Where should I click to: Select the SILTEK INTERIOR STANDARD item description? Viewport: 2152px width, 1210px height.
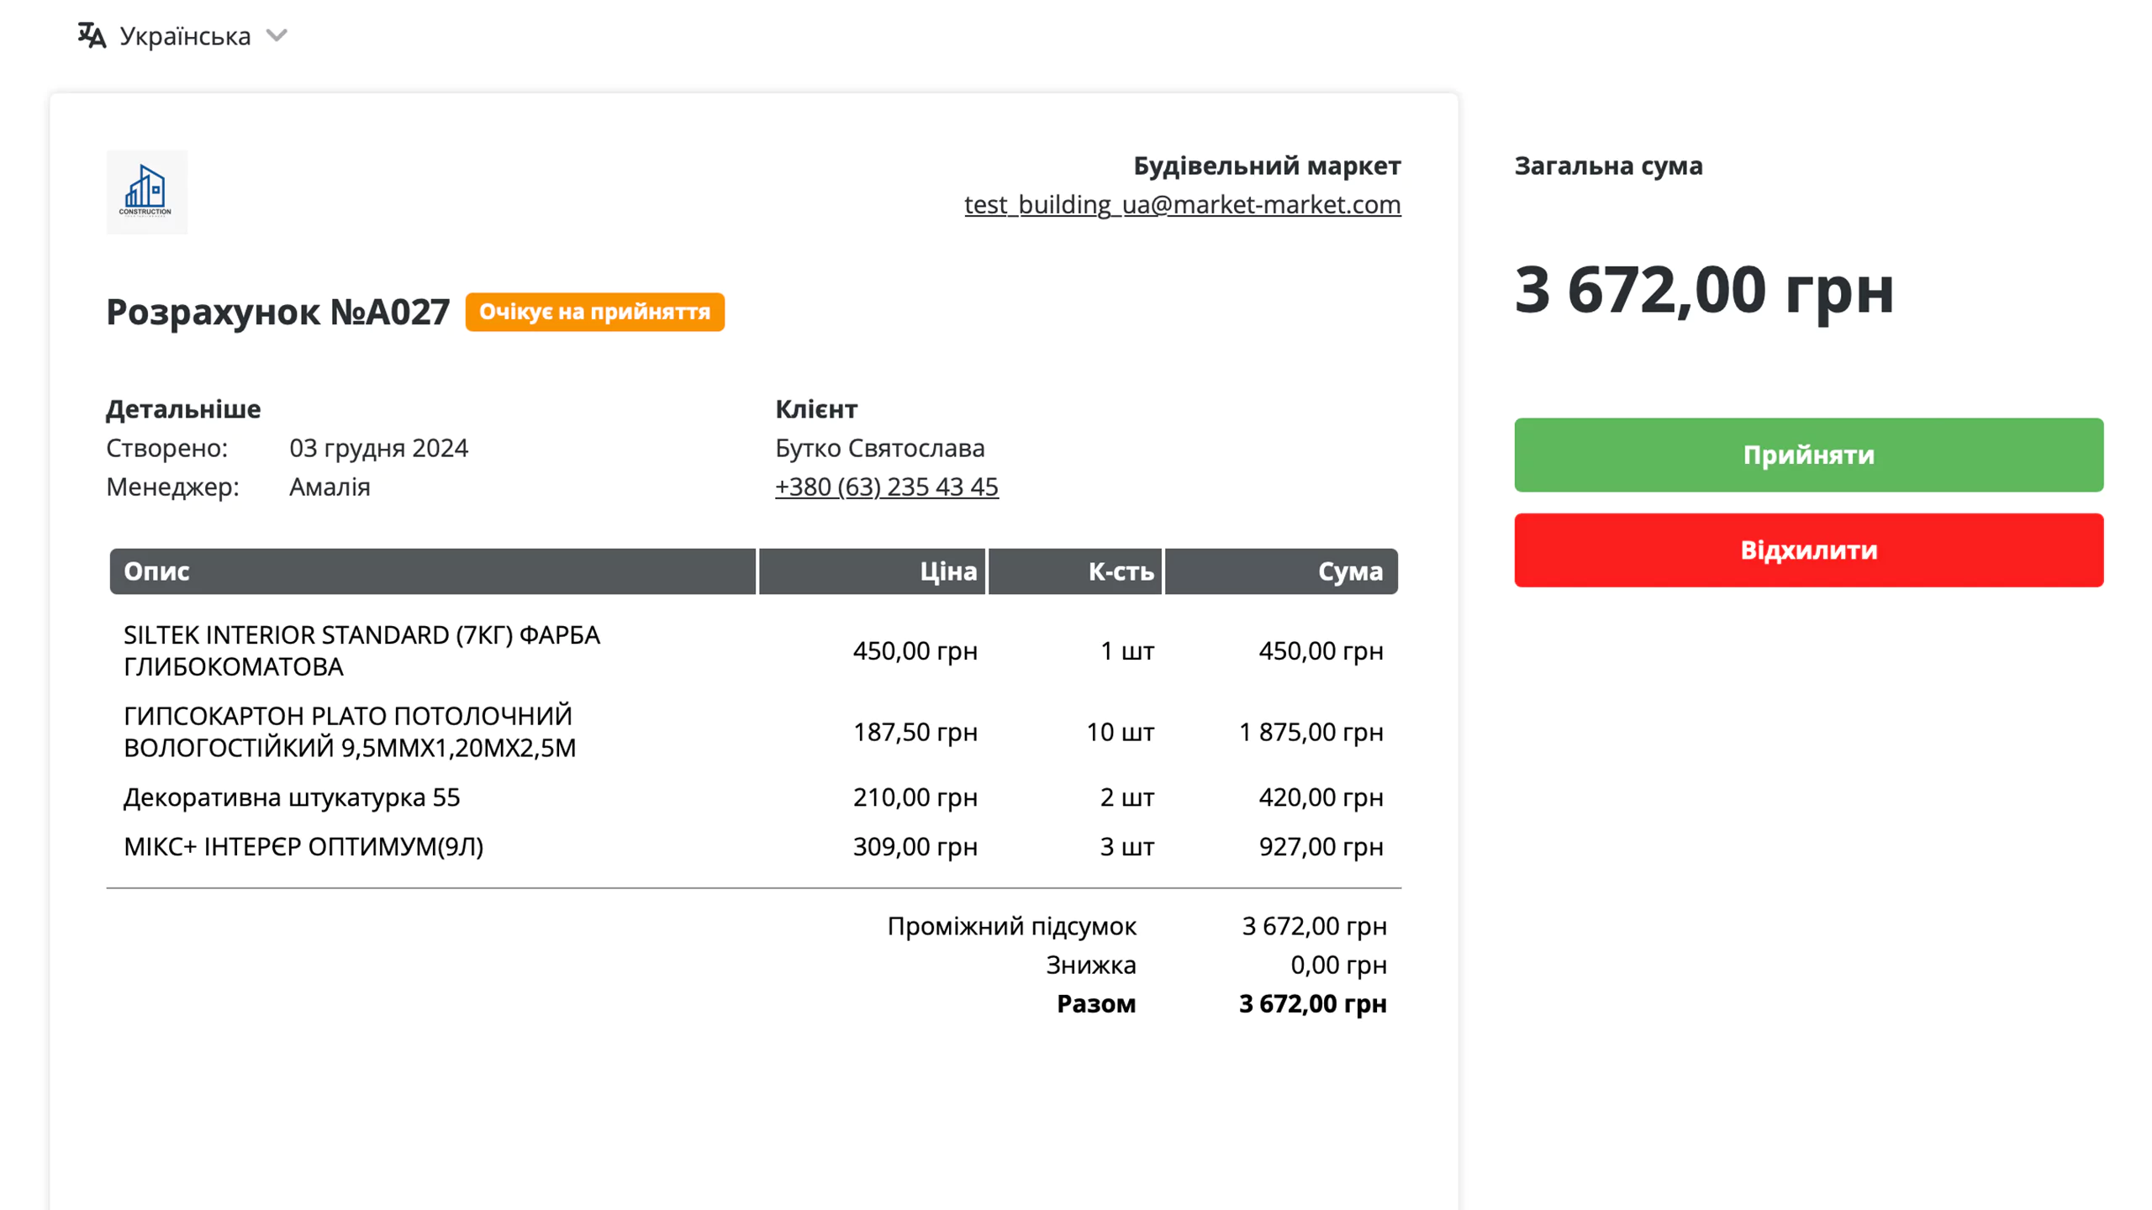click(361, 650)
